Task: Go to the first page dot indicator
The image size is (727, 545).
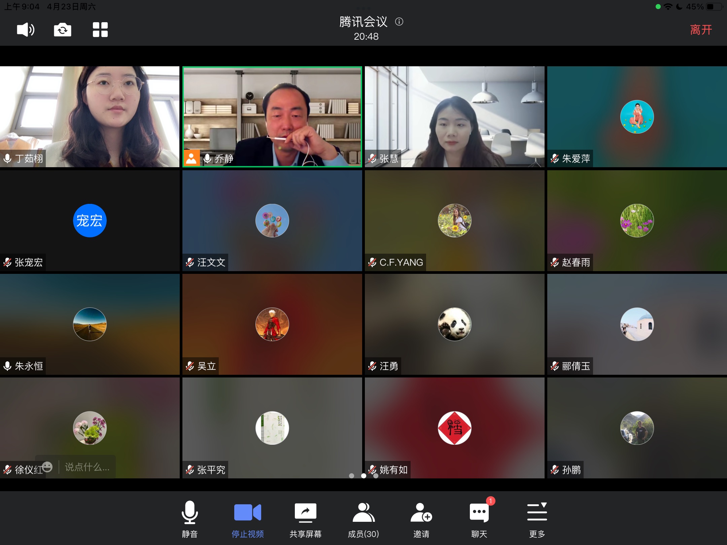Action: (x=351, y=476)
